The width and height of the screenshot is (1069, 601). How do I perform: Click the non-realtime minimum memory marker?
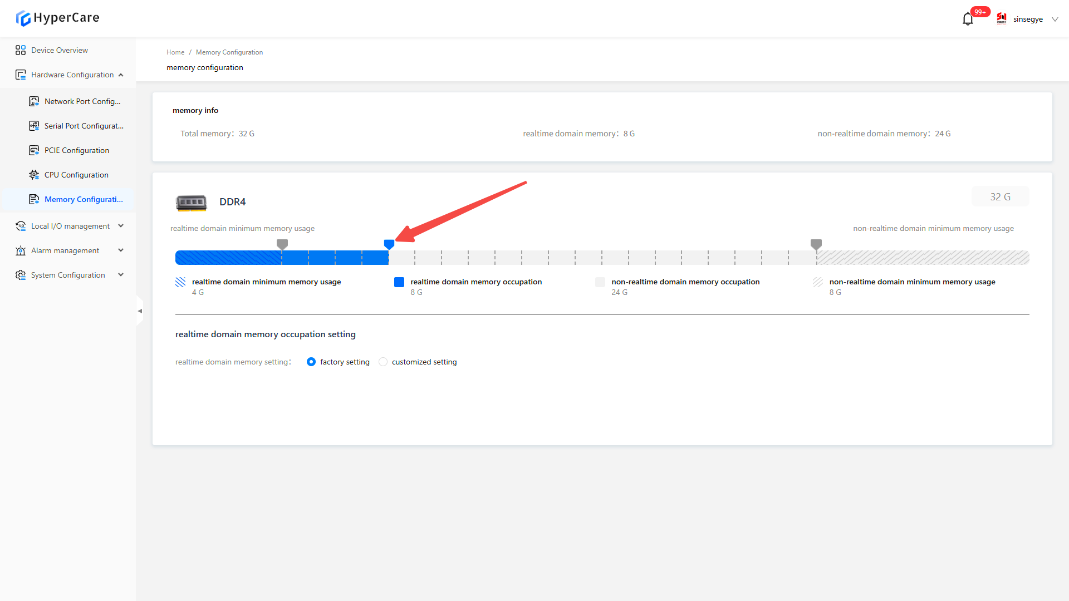tap(816, 244)
